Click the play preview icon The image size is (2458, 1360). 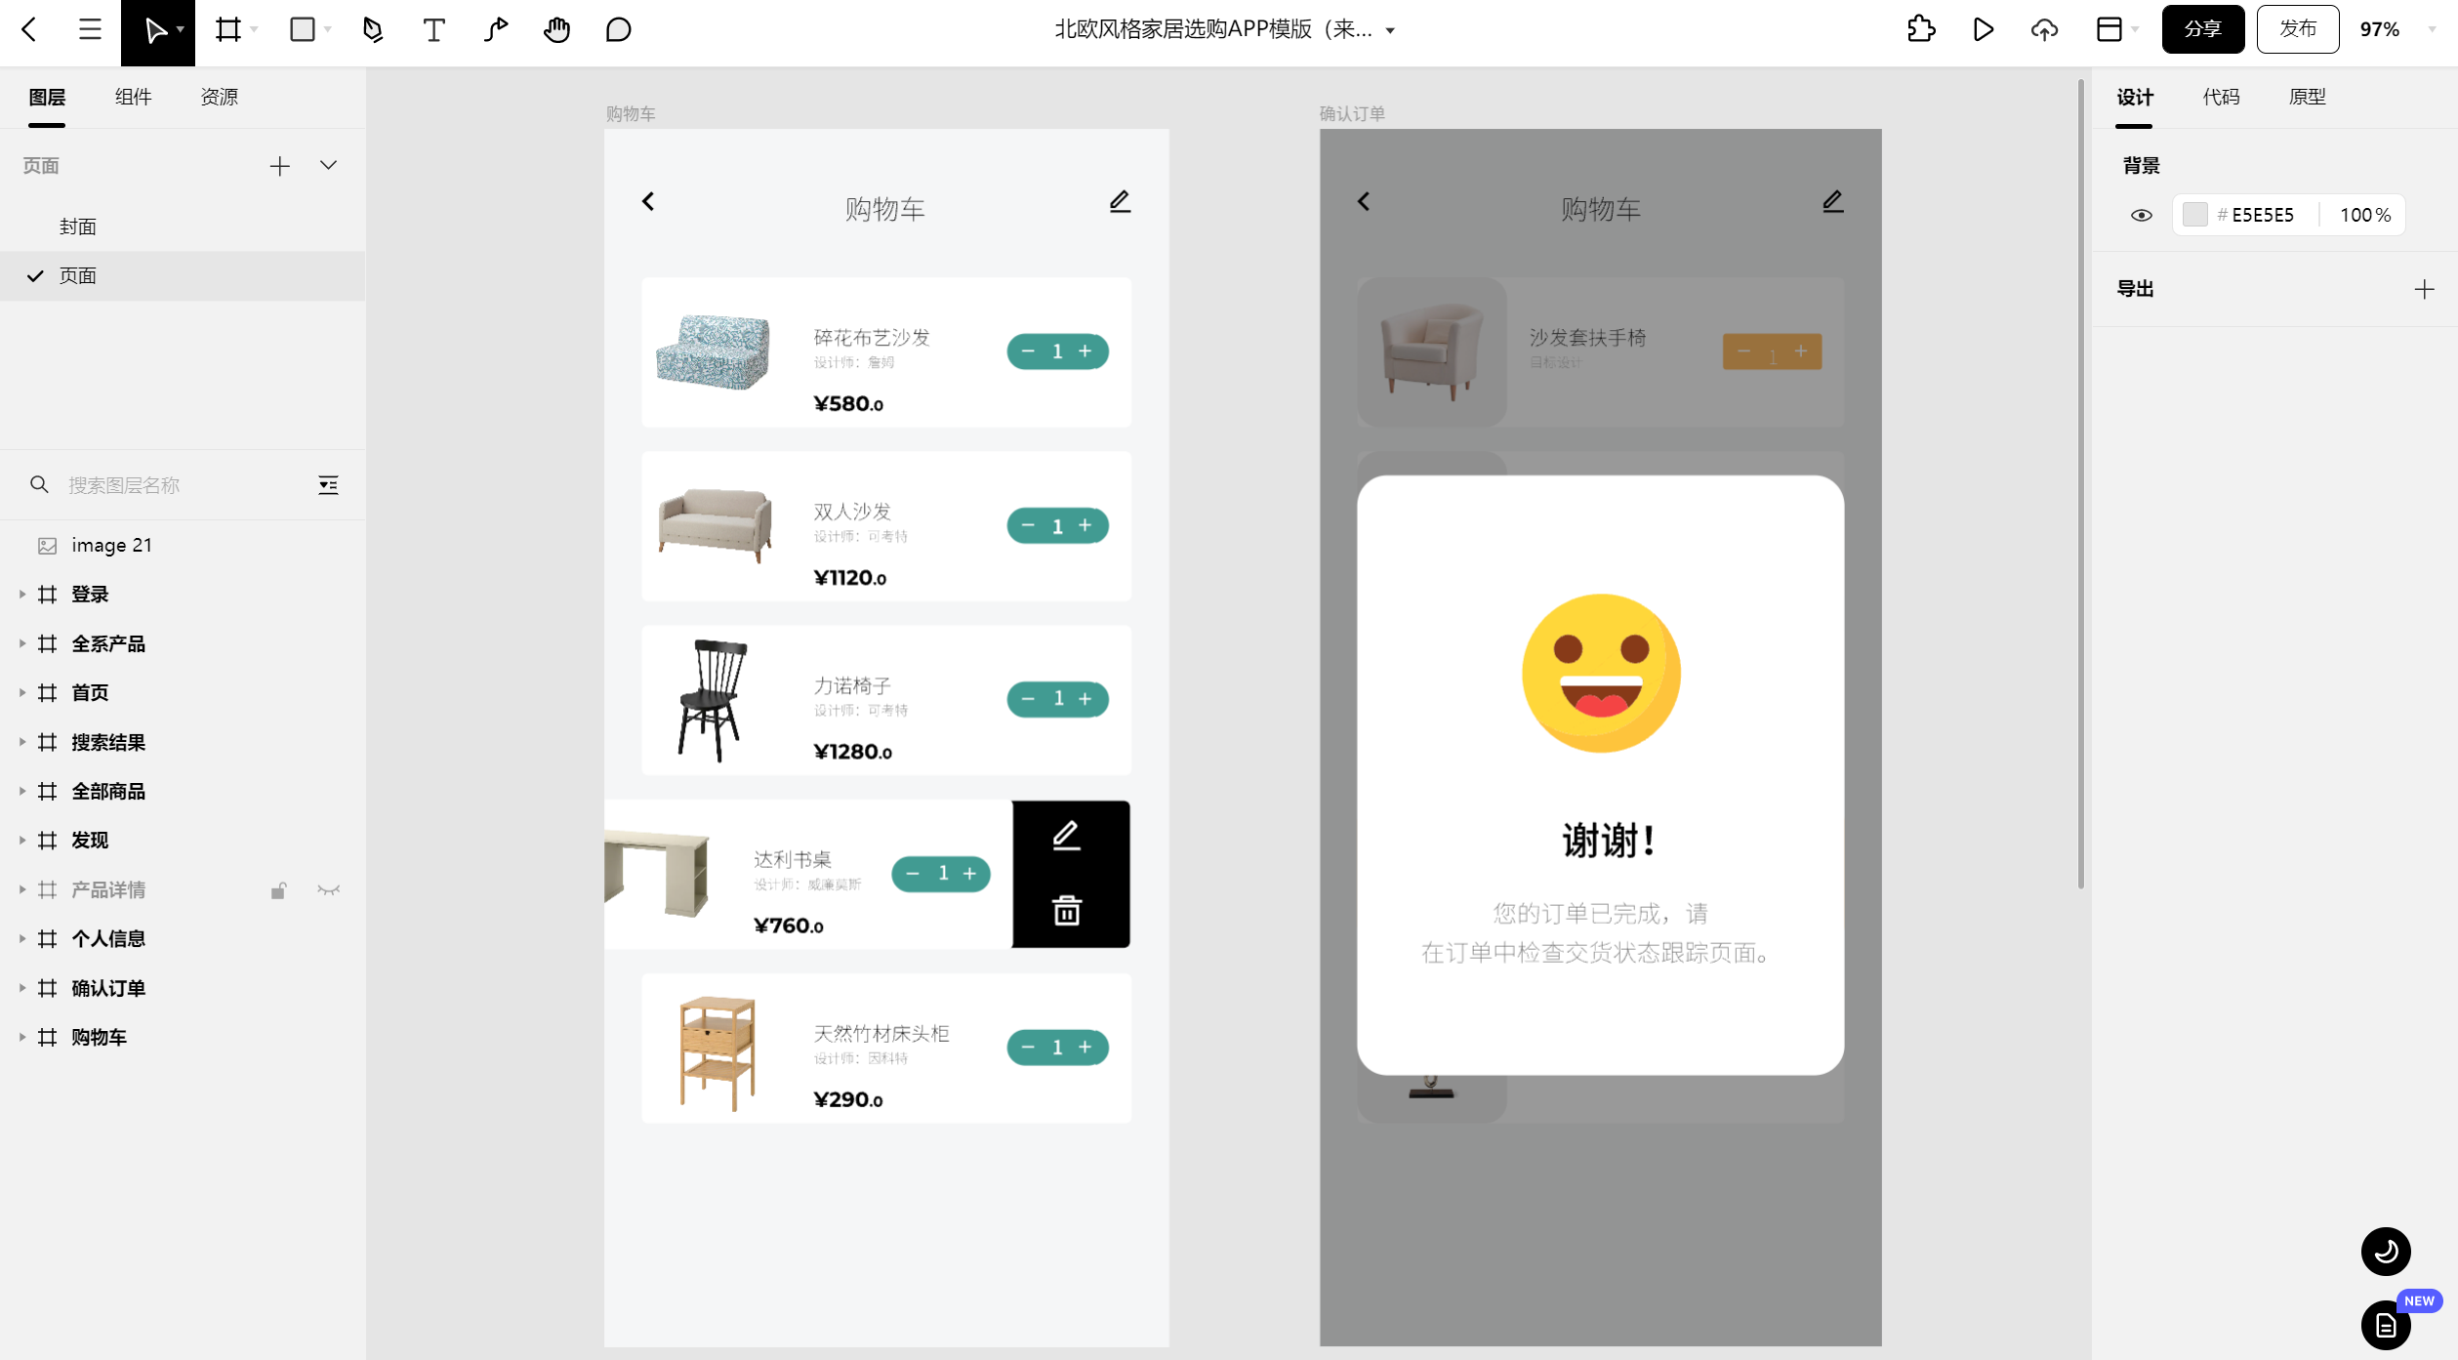click(x=1983, y=29)
